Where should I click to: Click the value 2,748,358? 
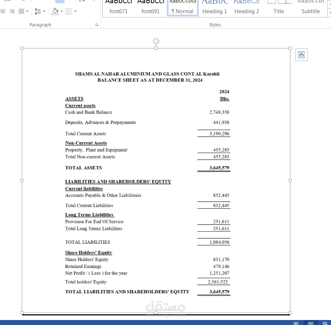(x=219, y=112)
